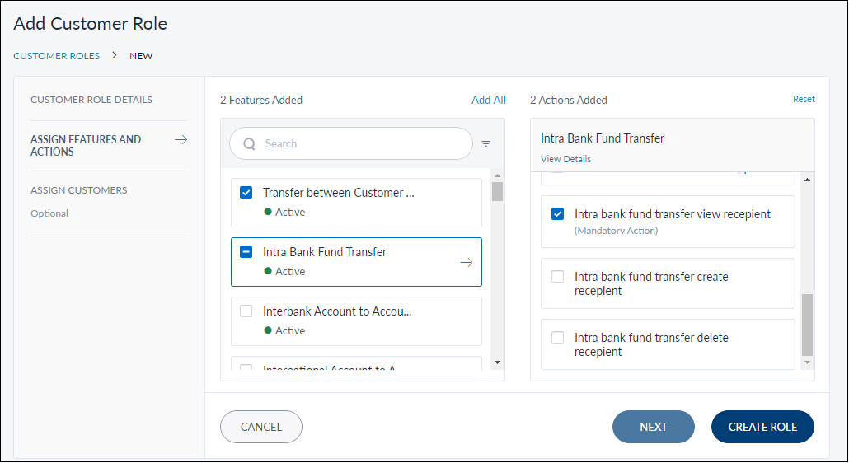Click into the features Search field
Viewport: 849px width, 463px height.
363,143
